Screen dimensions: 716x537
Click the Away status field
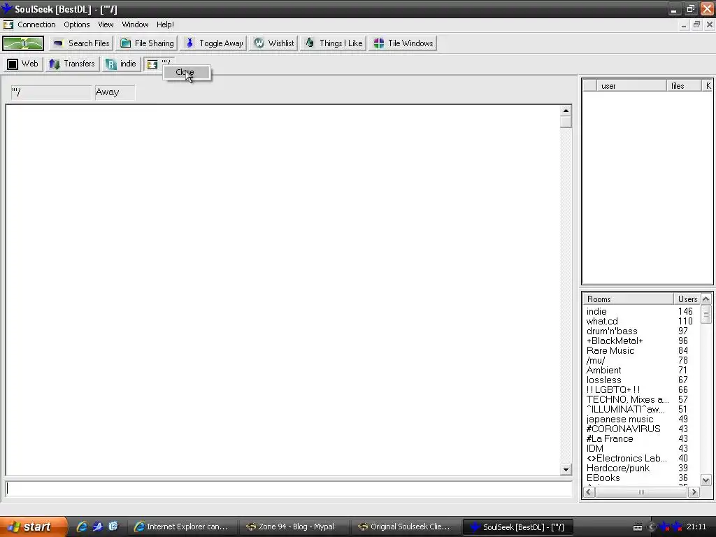[115, 92]
